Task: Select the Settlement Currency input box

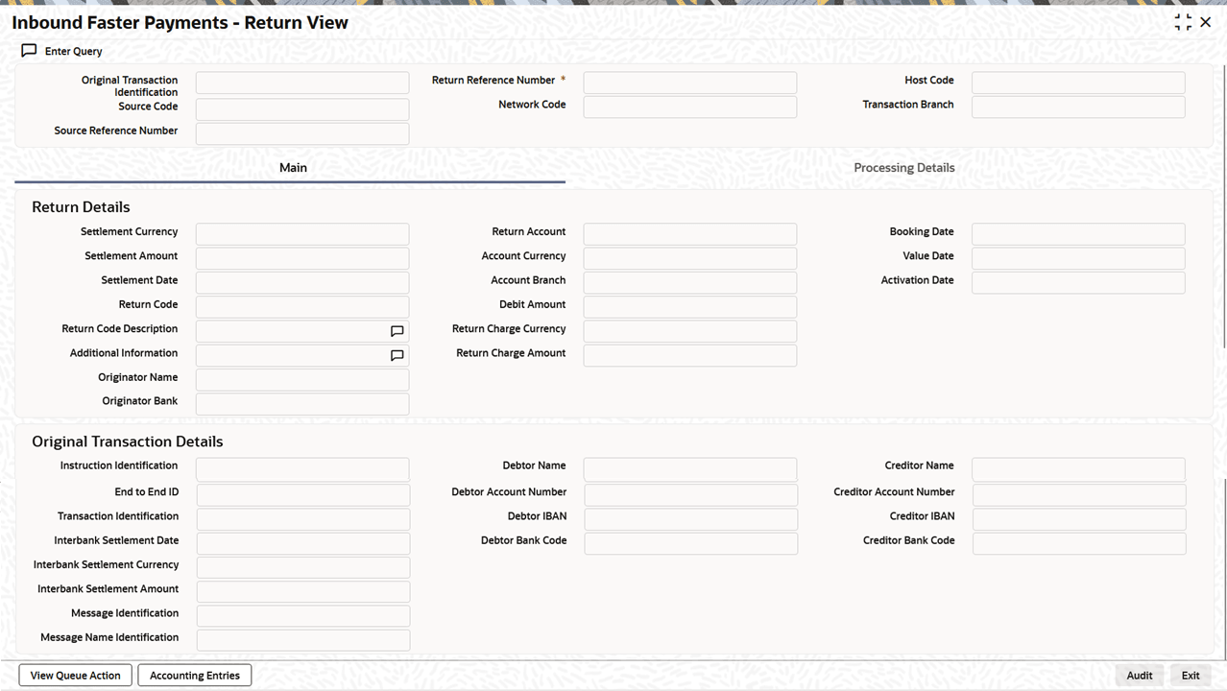Action: (301, 234)
